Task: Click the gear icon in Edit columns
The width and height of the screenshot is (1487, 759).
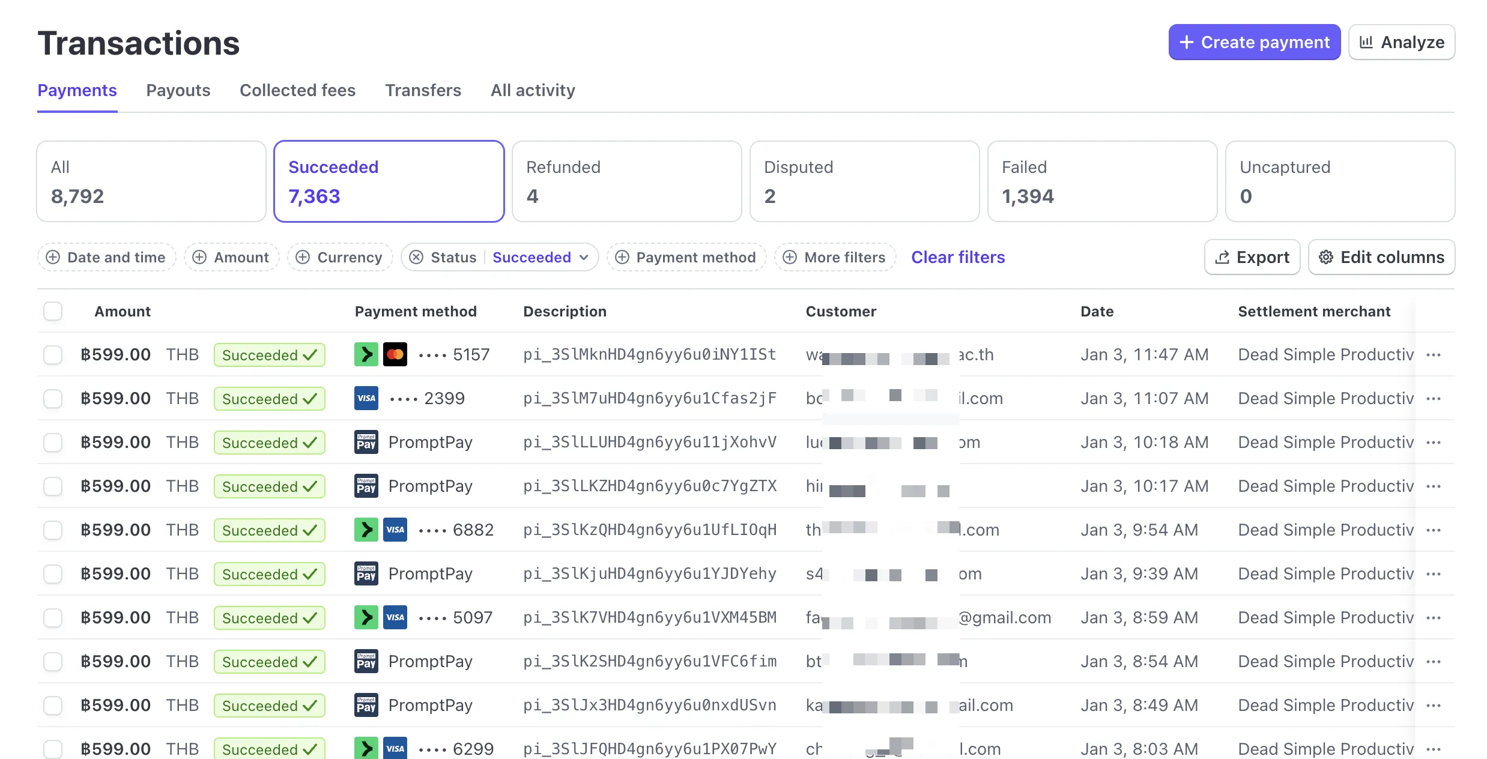Action: click(1325, 257)
